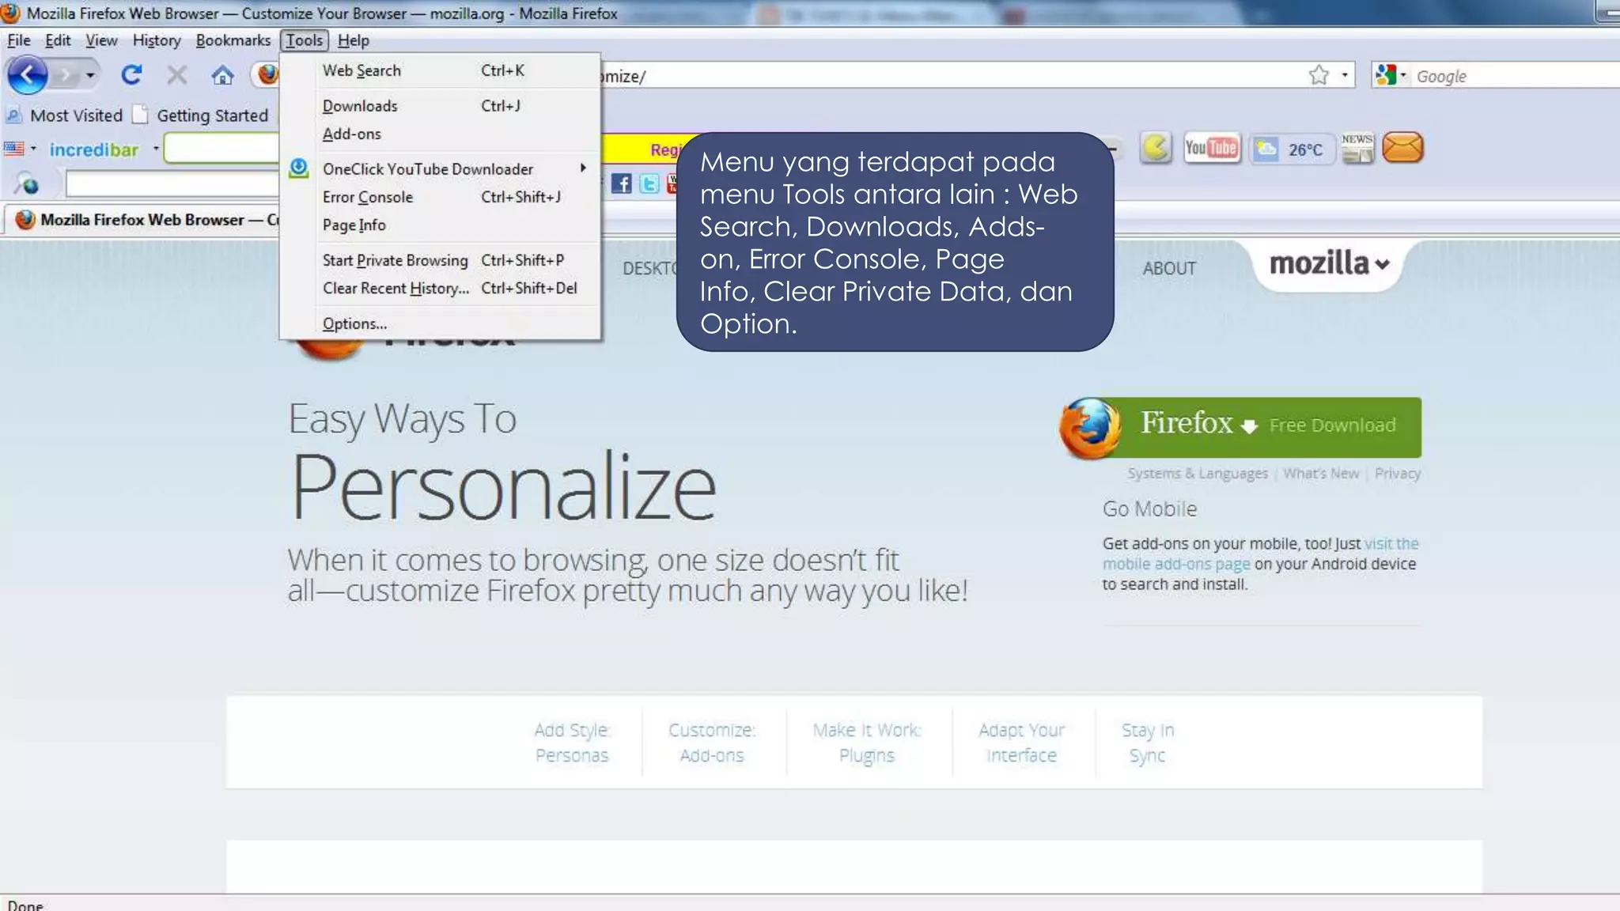The height and width of the screenshot is (911, 1620).
Task: Go to the Home page icon
Action: pyautogui.click(x=222, y=75)
